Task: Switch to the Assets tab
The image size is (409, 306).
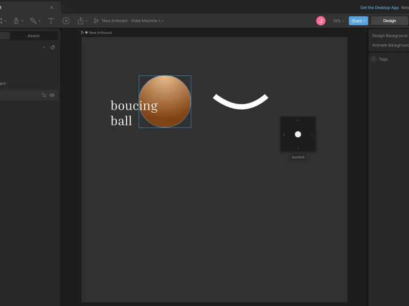Action: [x=34, y=36]
